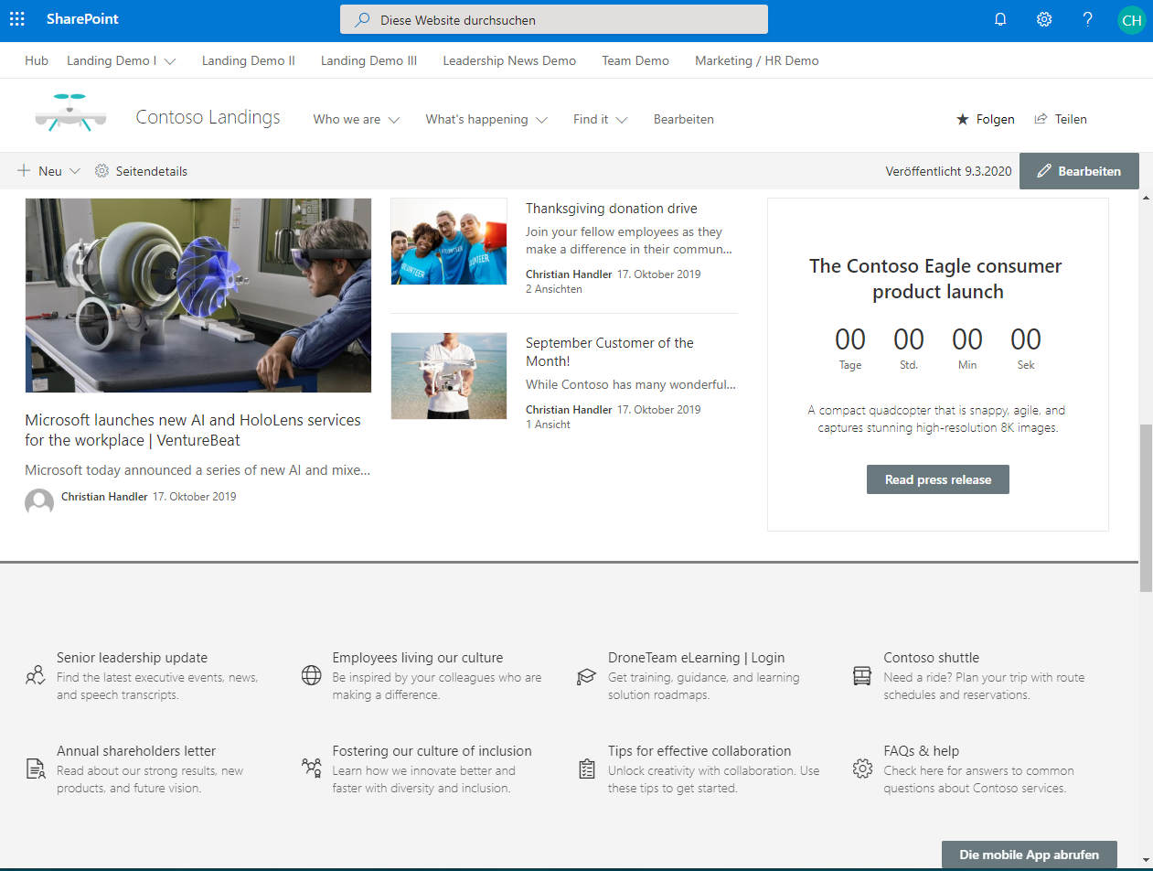1153x871 pixels.
Task: Expand the Find it menu
Action: coord(622,120)
